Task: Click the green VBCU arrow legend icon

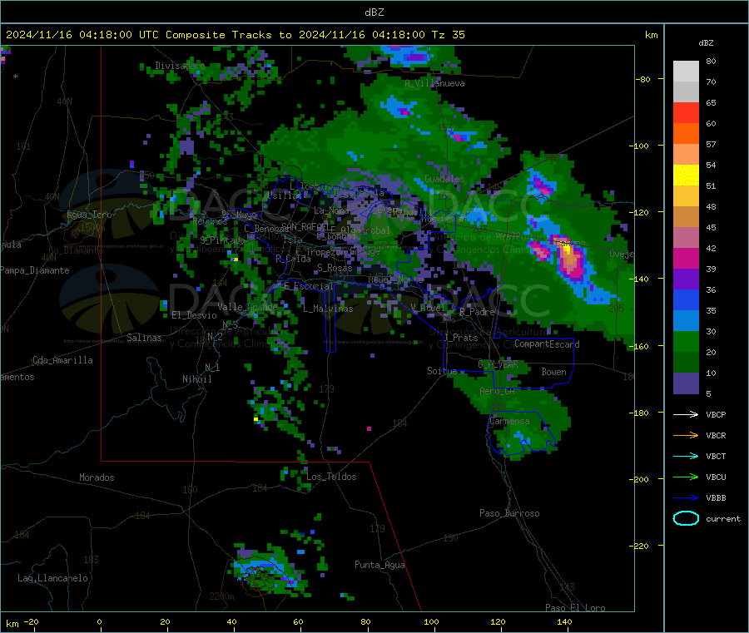Action: tap(686, 477)
